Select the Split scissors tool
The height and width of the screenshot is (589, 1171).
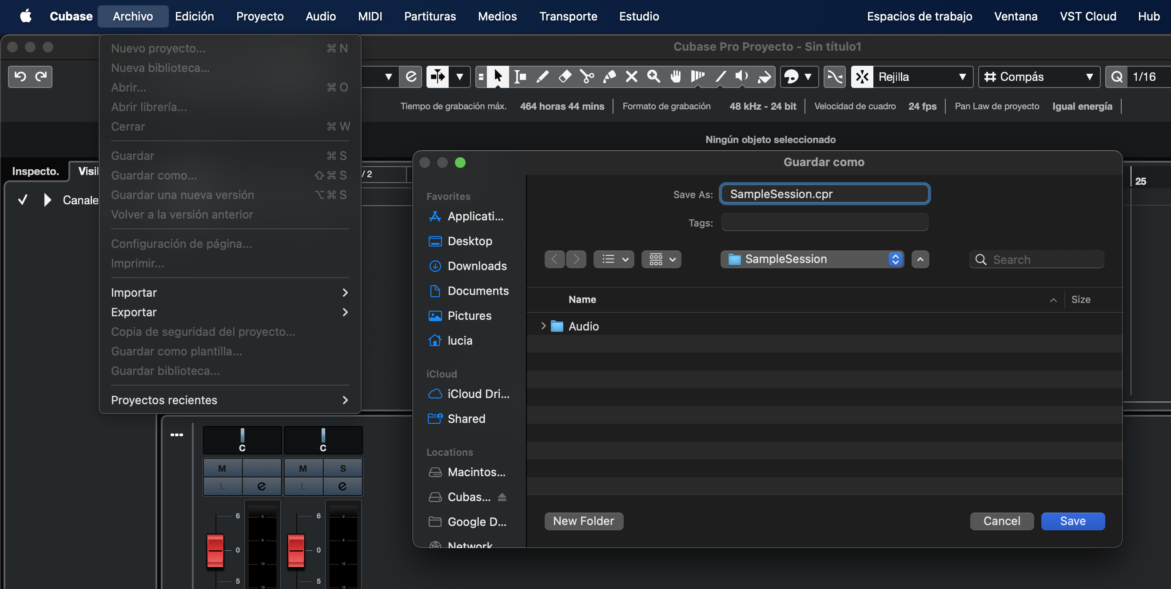click(x=587, y=76)
